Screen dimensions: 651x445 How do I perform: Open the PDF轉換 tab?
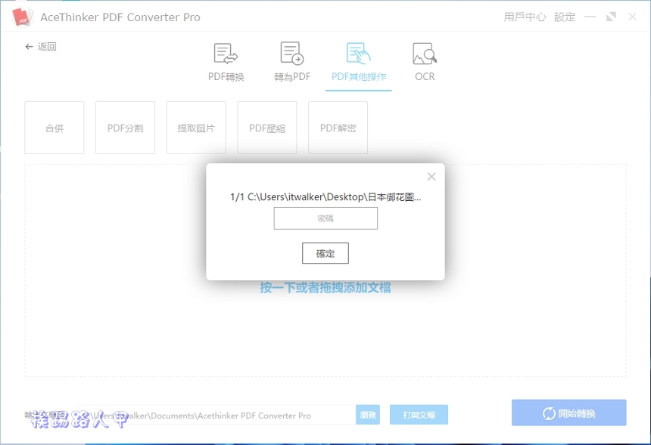(x=226, y=62)
